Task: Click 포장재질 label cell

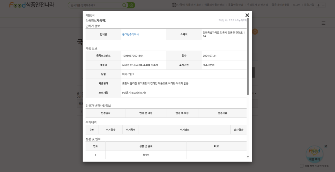Action: coord(103,93)
